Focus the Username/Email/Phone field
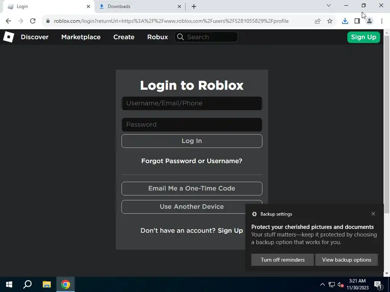The width and height of the screenshot is (390, 292). tap(192, 103)
